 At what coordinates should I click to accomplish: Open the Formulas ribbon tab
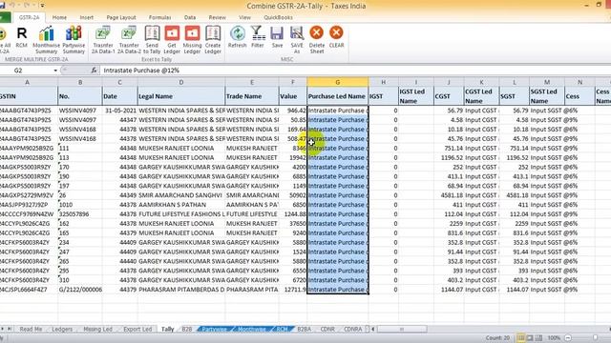pos(159,17)
